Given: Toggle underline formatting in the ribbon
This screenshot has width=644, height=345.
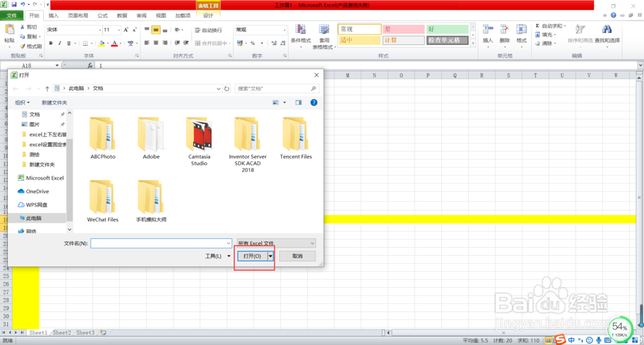Looking at the screenshot, I should (x=69, y=43).
